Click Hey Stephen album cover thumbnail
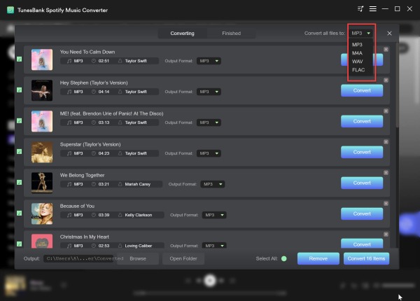This screenshot has width=420, height=301. point(42,90)
